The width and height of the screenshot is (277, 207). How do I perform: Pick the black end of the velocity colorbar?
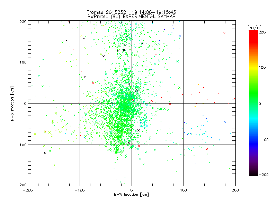(x=253, y=174)
